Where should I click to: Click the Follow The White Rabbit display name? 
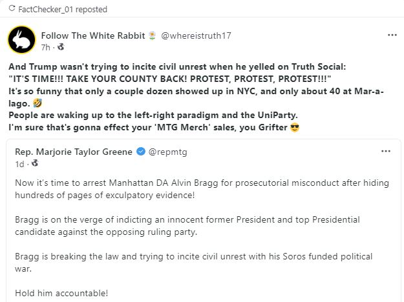pos(93,35)
